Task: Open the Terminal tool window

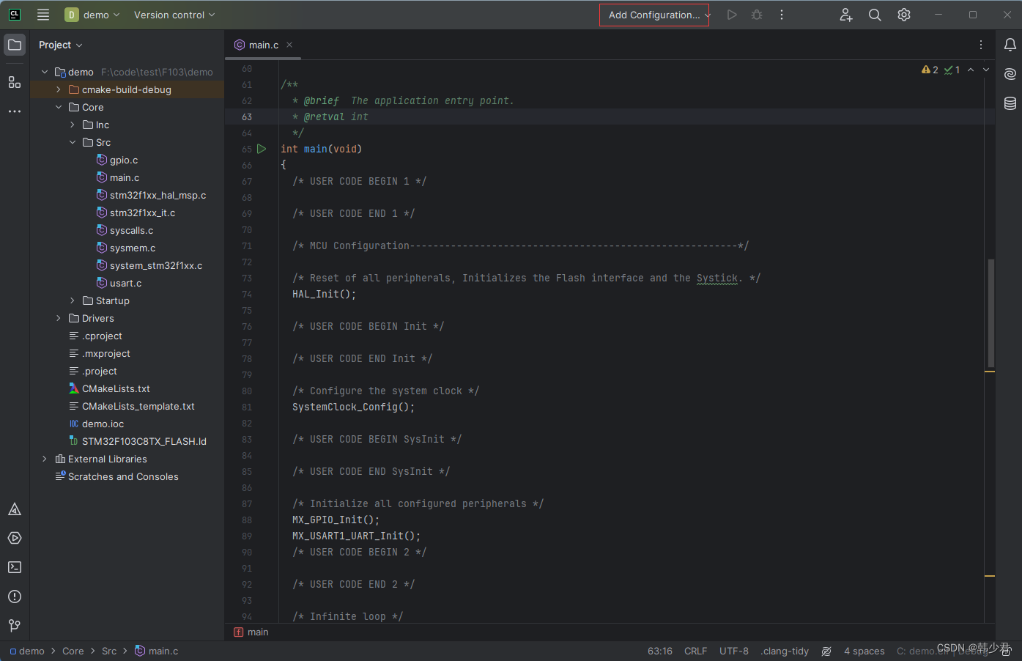Action: coord(15,567)
